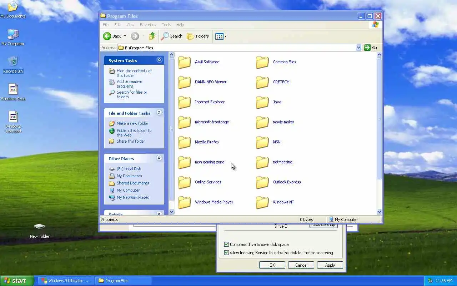Toggle the Folders pane
Screen dimensions: 457x286
coord(198,36)
